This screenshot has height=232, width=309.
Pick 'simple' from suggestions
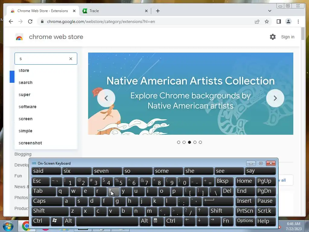click(x=46, y=131)
